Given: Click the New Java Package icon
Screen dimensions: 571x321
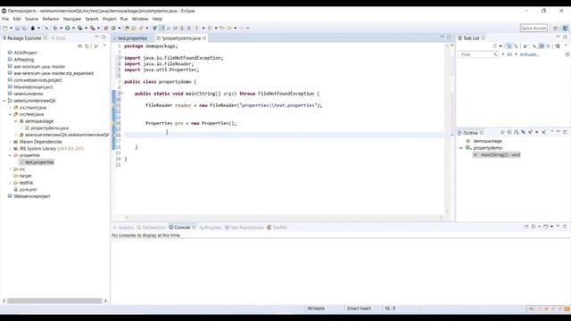Looking at the screenshot, I should 106,28.
